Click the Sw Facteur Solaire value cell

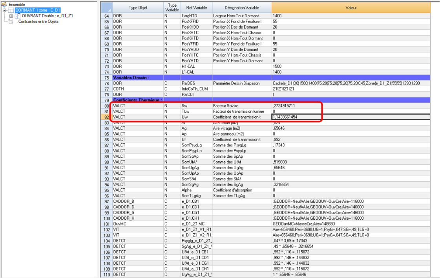[x=351, y=106]
